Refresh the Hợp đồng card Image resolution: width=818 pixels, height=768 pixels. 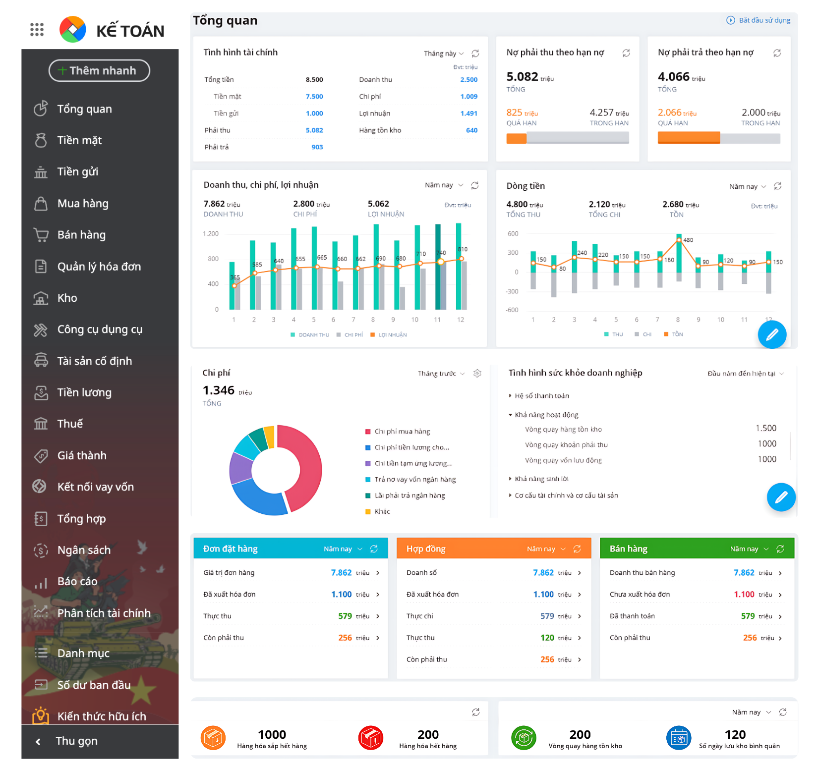(577, 549)
